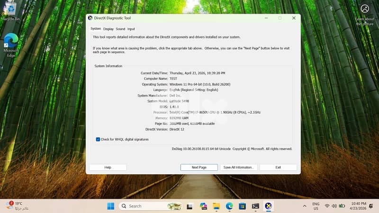Click the ENG US language indicator

(x=316, y=206)
